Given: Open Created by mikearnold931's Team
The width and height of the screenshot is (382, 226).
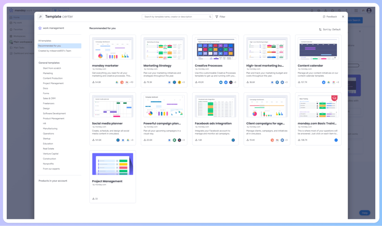Looking at the screenshot, I should point(54,51).
